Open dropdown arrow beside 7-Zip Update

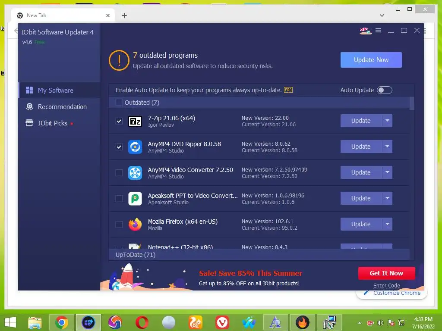point(387,121)
